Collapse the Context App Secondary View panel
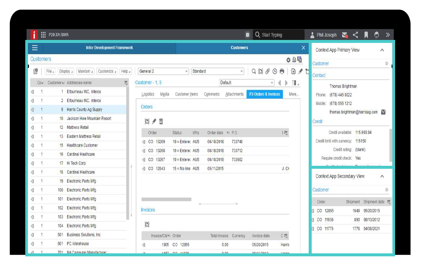Viewport: 423px width, 268px height. point(381,176)
